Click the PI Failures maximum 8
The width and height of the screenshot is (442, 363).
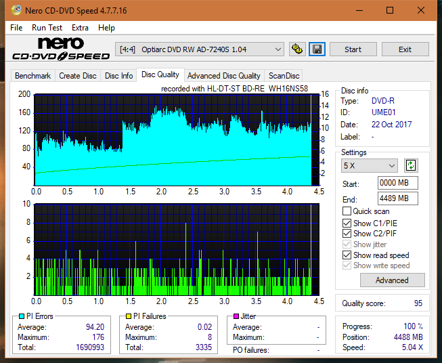(x=210, y=337)
